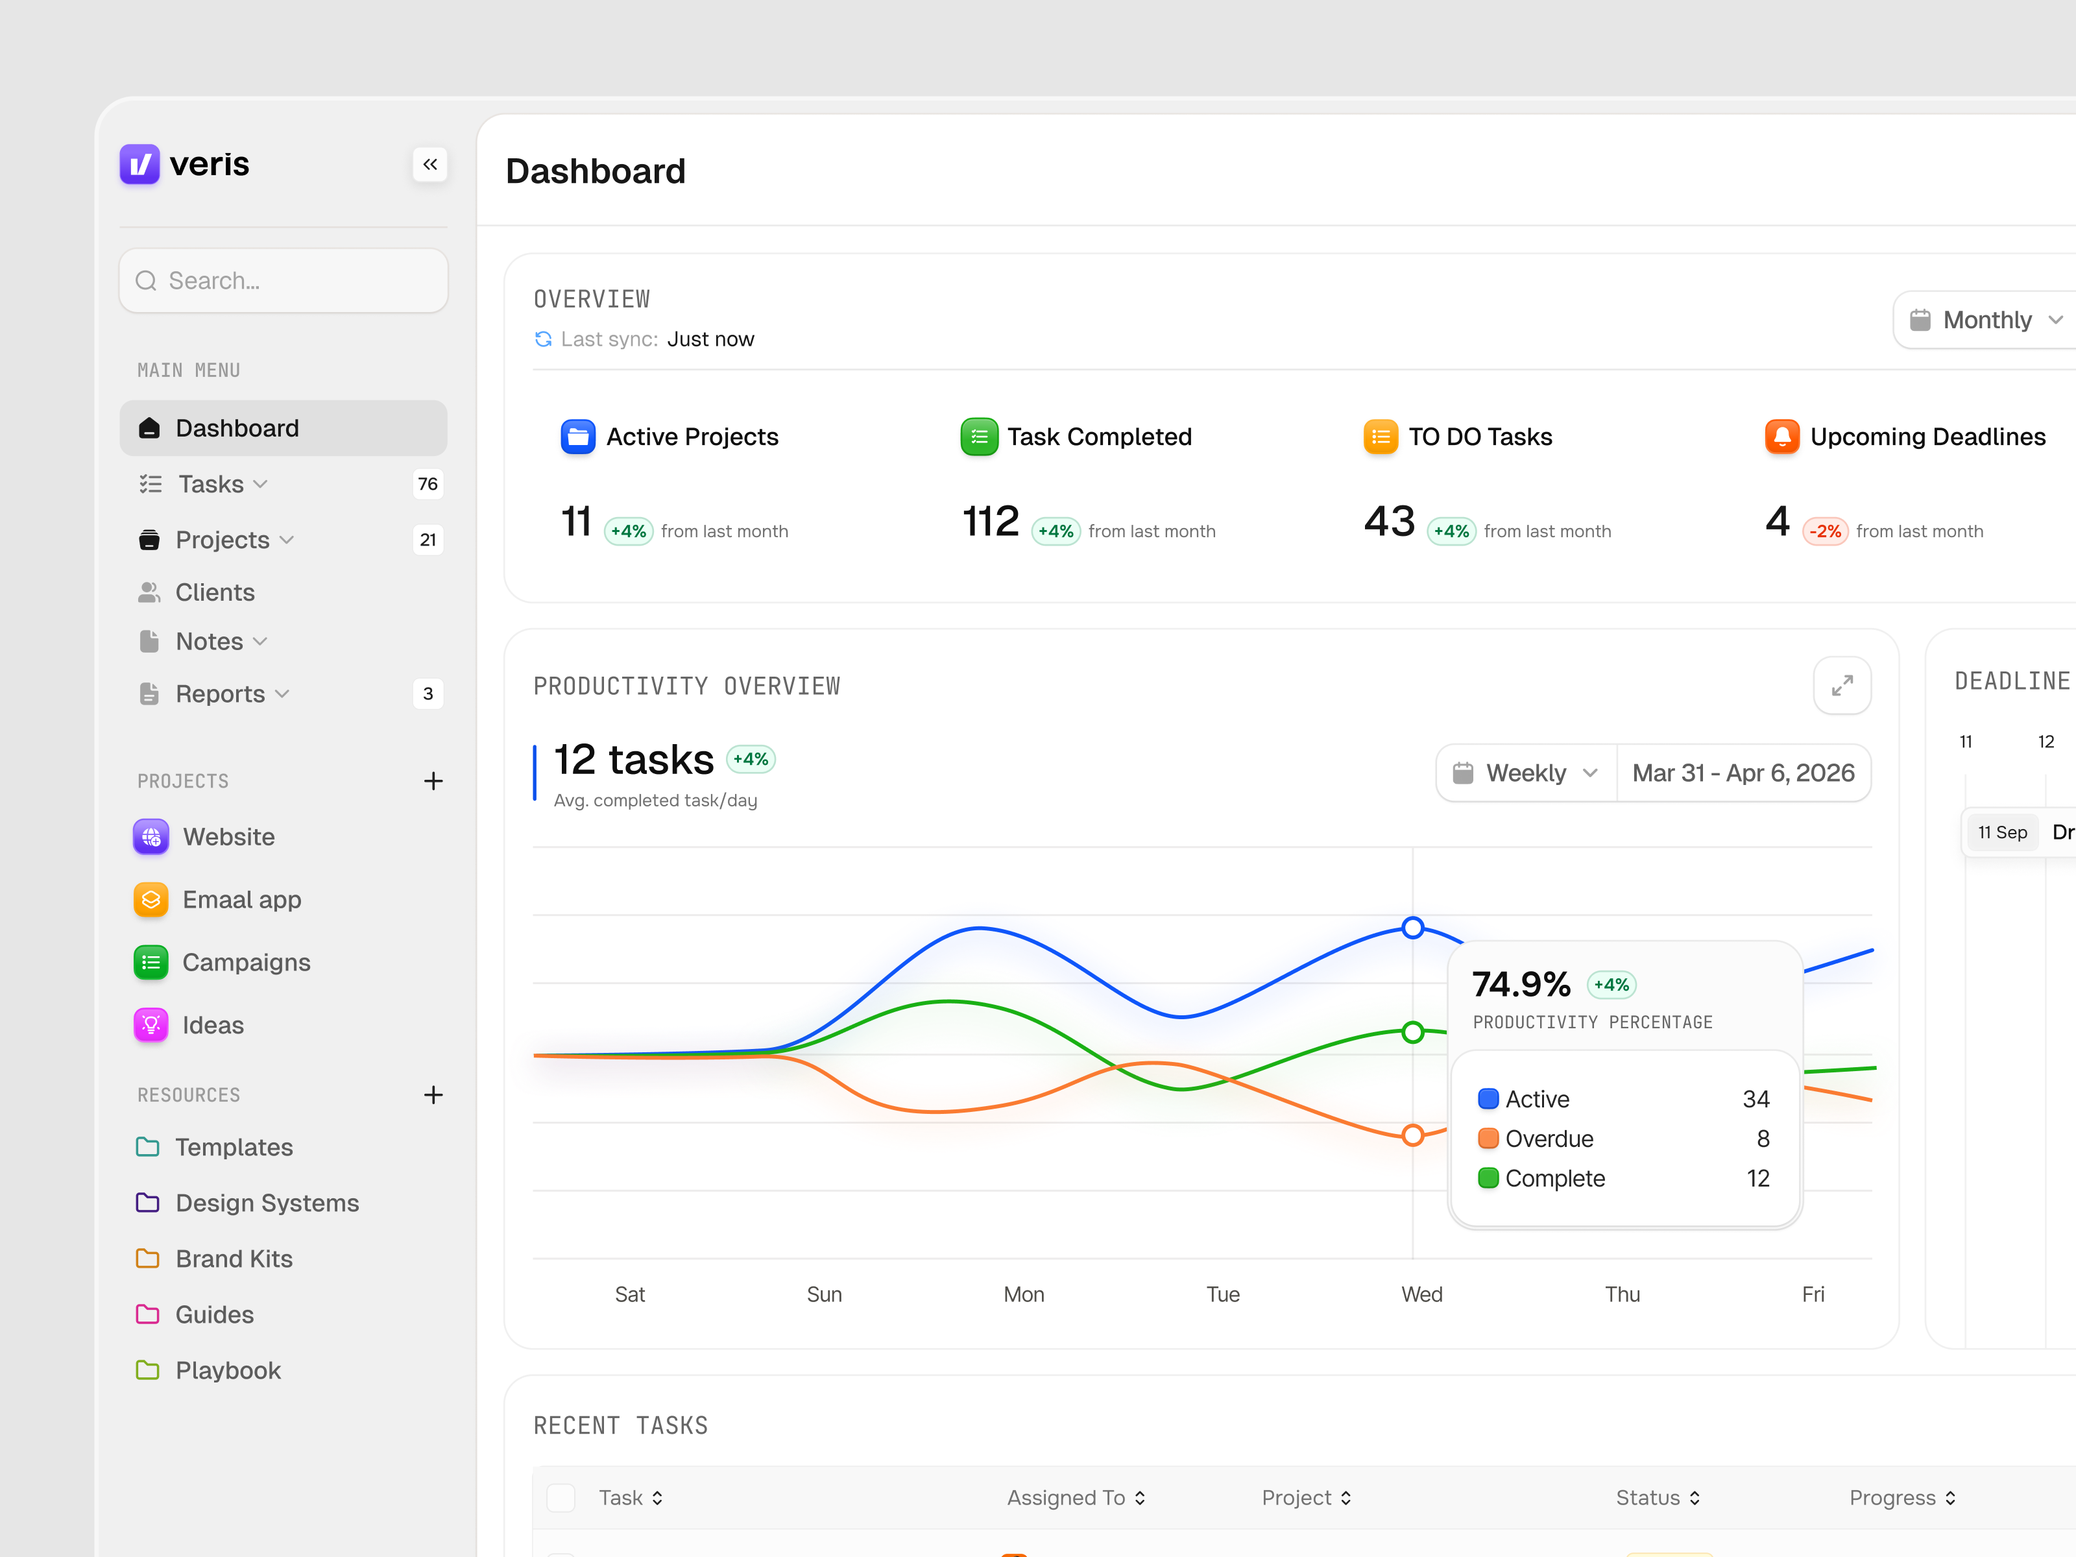The width and height of the screenshot is (2076, 1557).
Task: Click the orange data point on Wed
Action: click(x=1412, y=1135)
